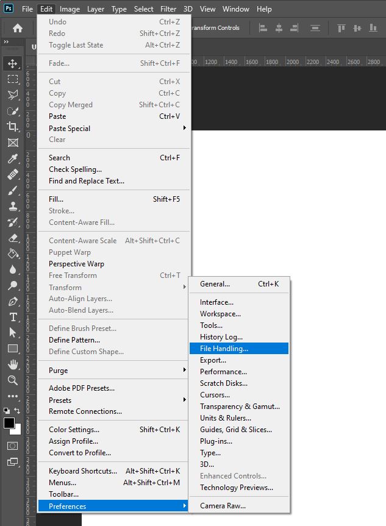Open the Help menu
Screen dimensions: 386x526
tap(264, 9)
